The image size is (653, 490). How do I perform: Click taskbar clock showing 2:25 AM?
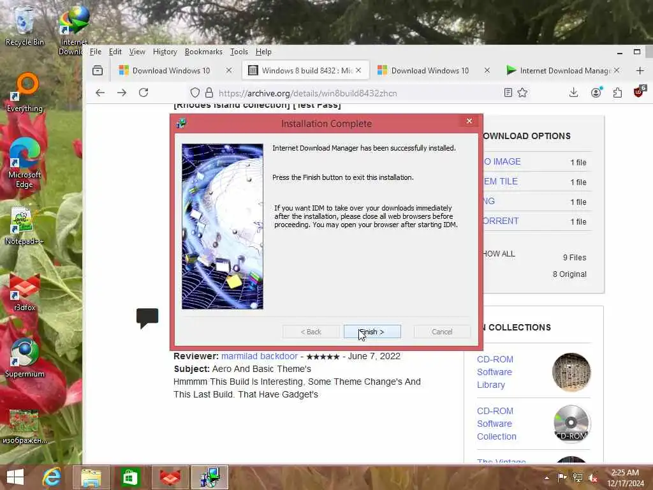(x=625, y=478)
